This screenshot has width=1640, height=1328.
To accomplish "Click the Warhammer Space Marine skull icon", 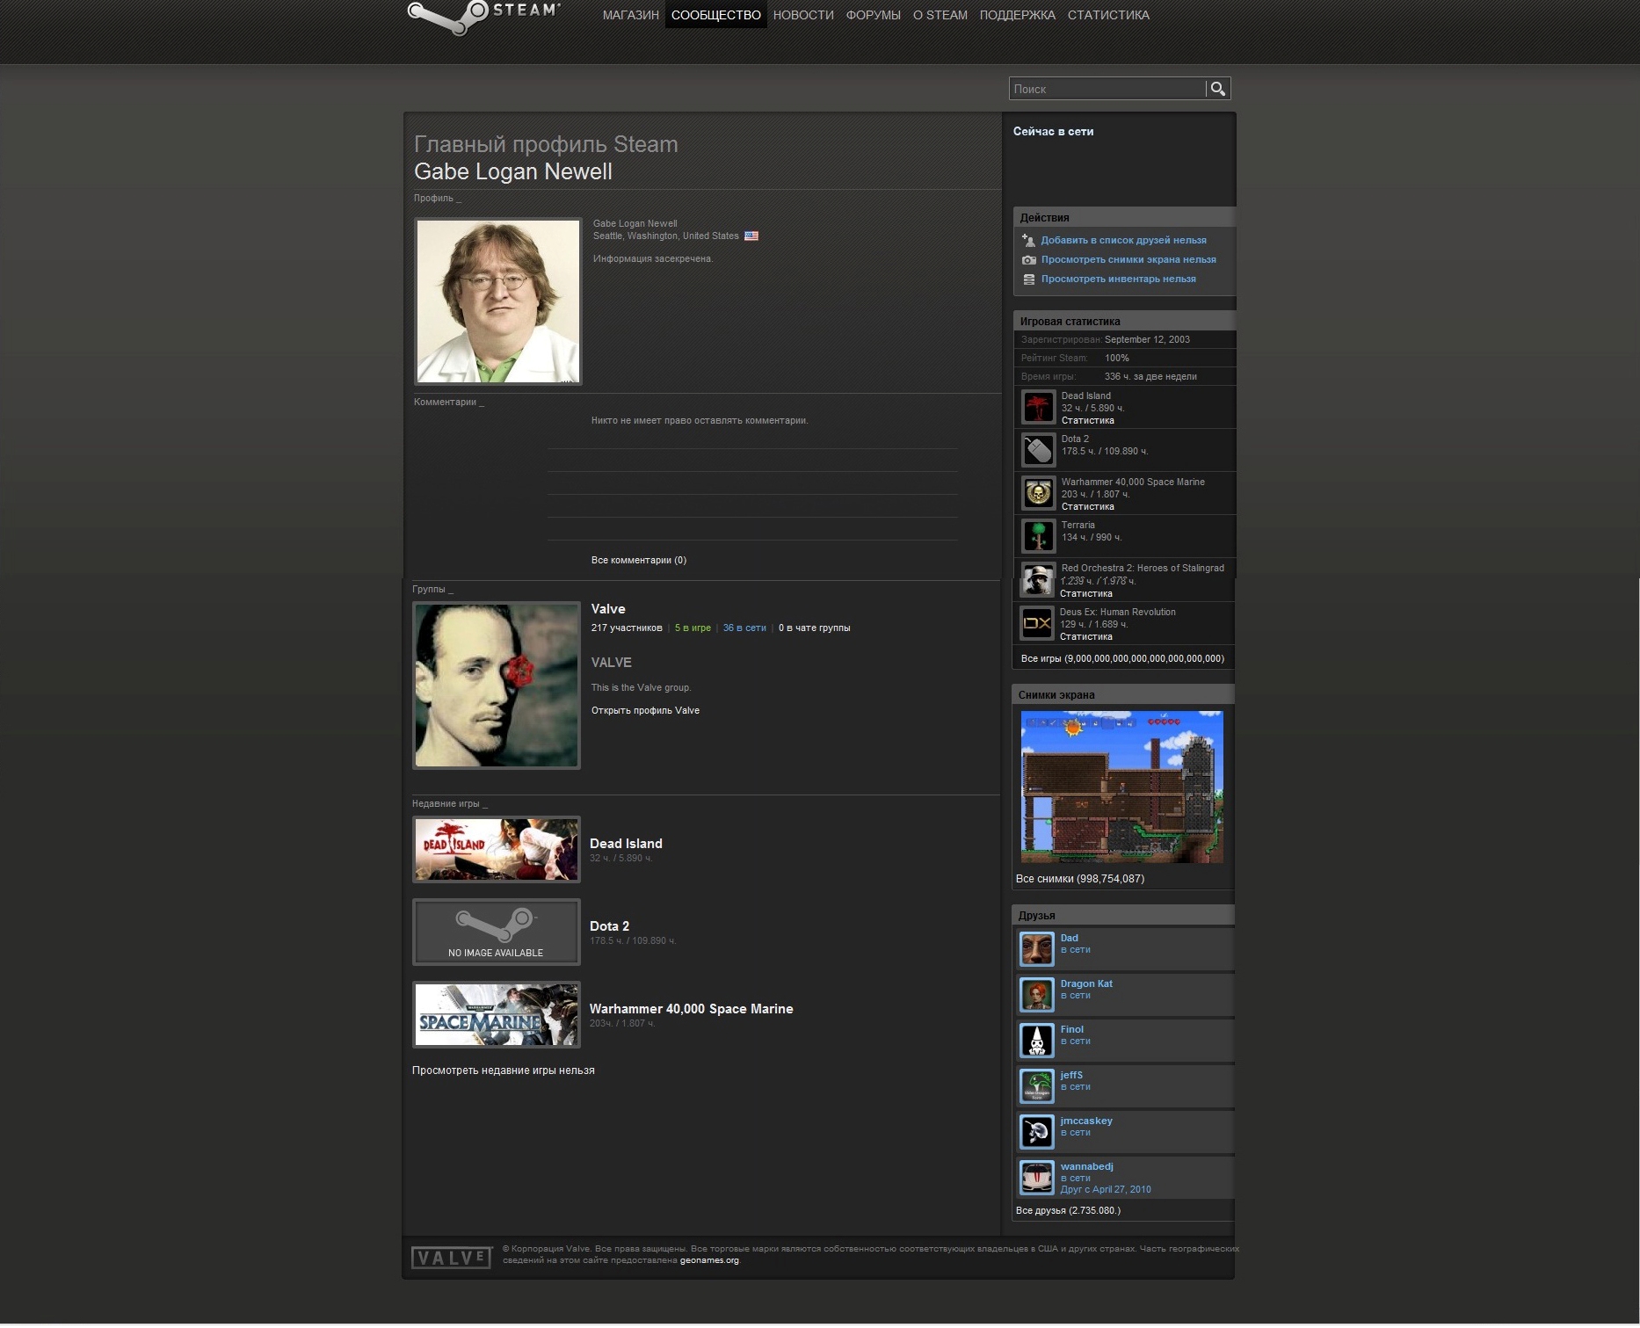I will click(1038, 493).
